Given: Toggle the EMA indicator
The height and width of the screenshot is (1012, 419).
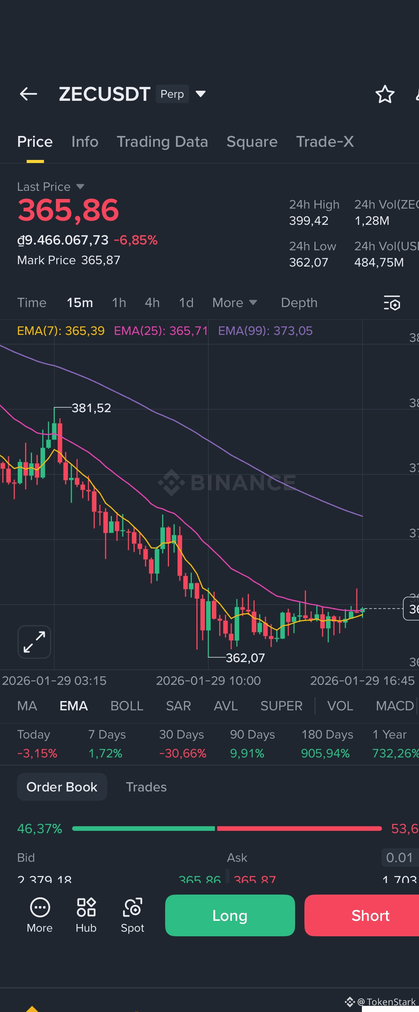Looking at the screenshot, I should (73, 706).
